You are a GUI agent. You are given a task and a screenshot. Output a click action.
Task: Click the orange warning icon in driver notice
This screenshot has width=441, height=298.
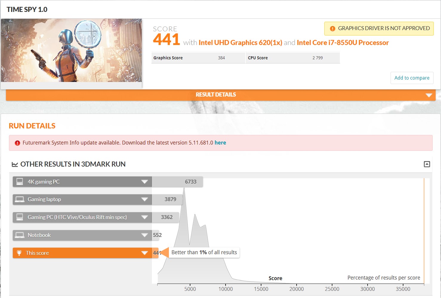332,29
